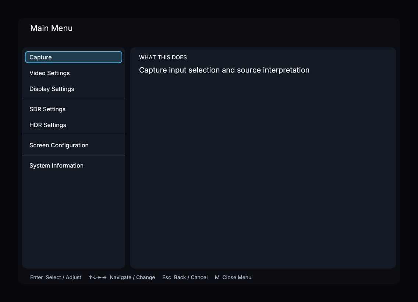Viewport: 418px width, 302px height.
Task: Select the Capture menu item
Action: click(x=74, y=57)
